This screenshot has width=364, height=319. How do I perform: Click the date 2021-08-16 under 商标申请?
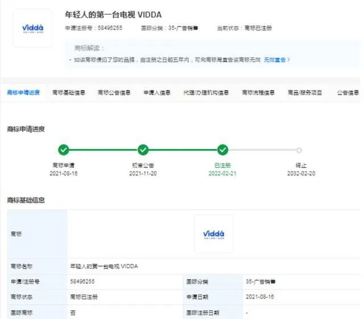pyautogui.click(x=63, y=173)
